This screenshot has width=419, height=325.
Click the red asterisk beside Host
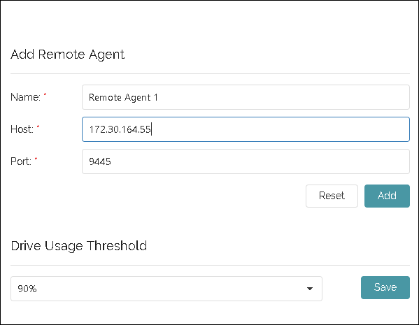tap(38, 127)
